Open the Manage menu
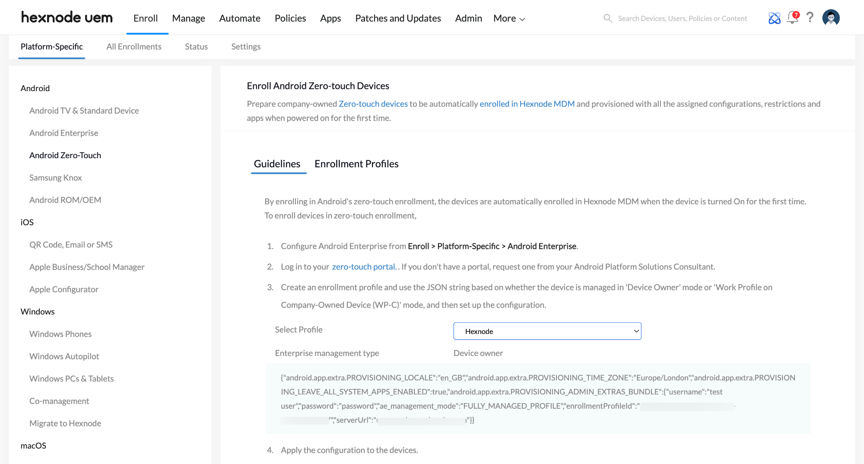The image size is (864, 464). pyautogui.click(x=188, y=18)
